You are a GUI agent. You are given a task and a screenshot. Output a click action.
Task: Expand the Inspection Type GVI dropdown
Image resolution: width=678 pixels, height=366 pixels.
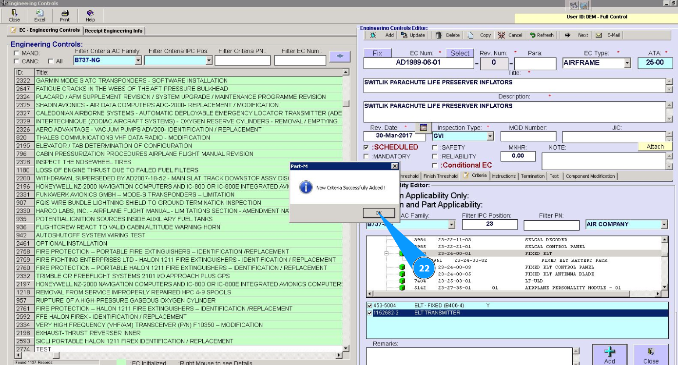click(490, 136)
